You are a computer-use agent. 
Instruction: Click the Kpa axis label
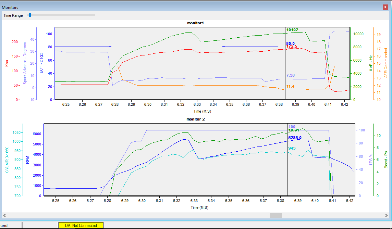7,63
